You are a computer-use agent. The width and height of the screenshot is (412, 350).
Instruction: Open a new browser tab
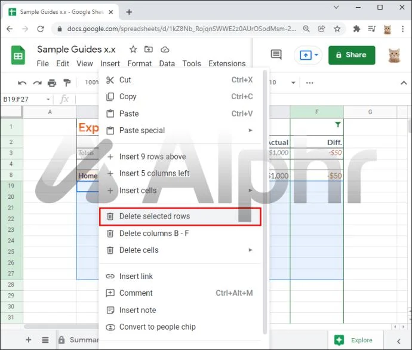(x=129, y=12)
